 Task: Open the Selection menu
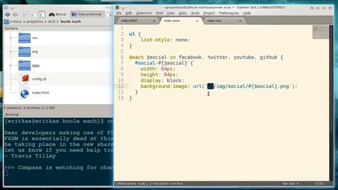[144, 13]
